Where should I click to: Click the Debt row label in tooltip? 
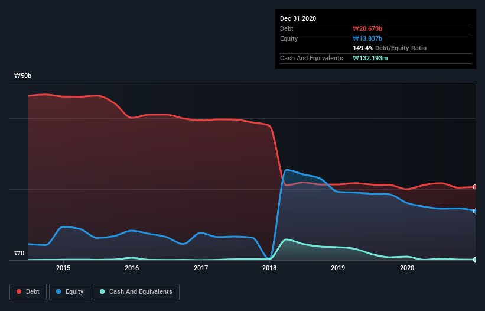[x=287, y=28]
